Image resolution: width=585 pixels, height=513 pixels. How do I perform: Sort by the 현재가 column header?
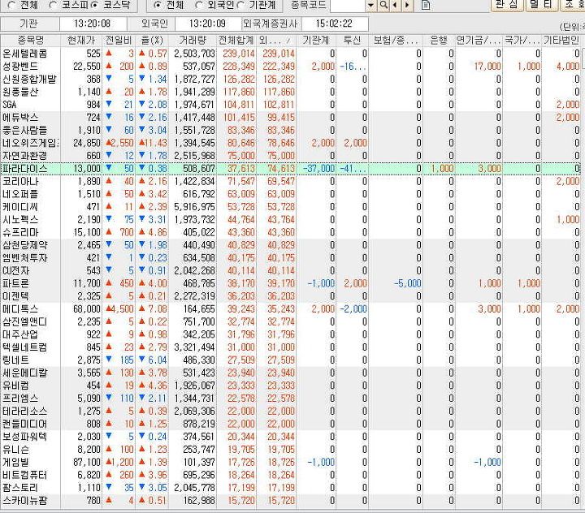click(81, 41)
